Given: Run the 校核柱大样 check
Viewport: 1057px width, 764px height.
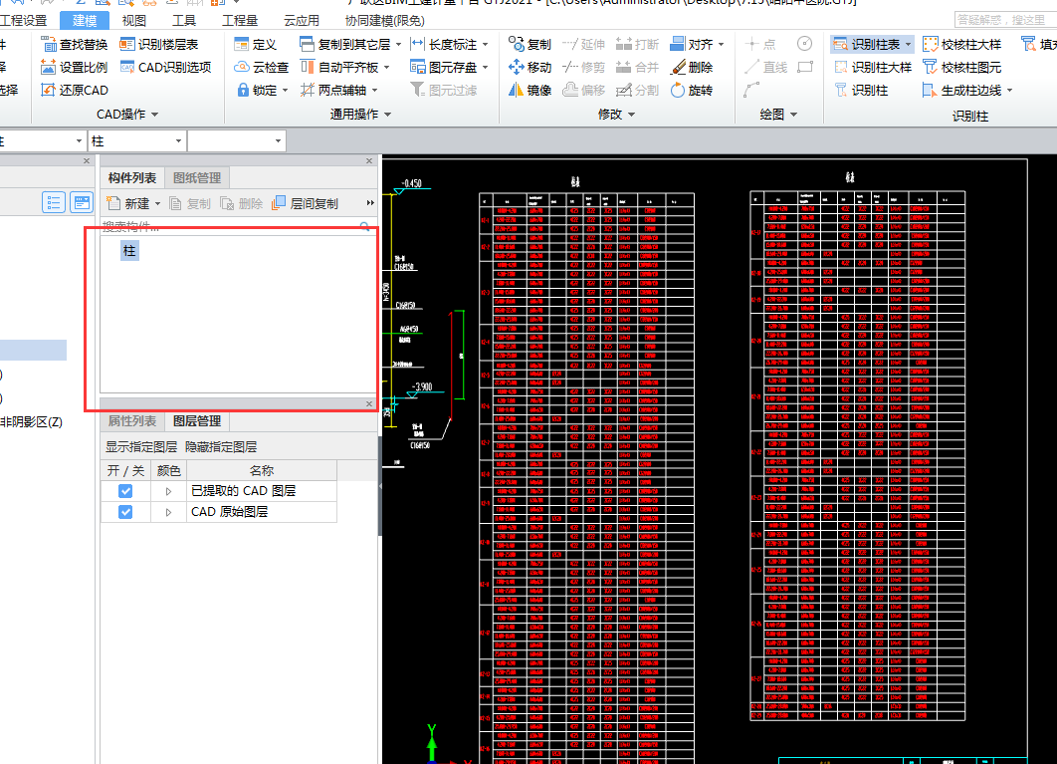Looking at the screenshot, I should click(x=962, y=45).
